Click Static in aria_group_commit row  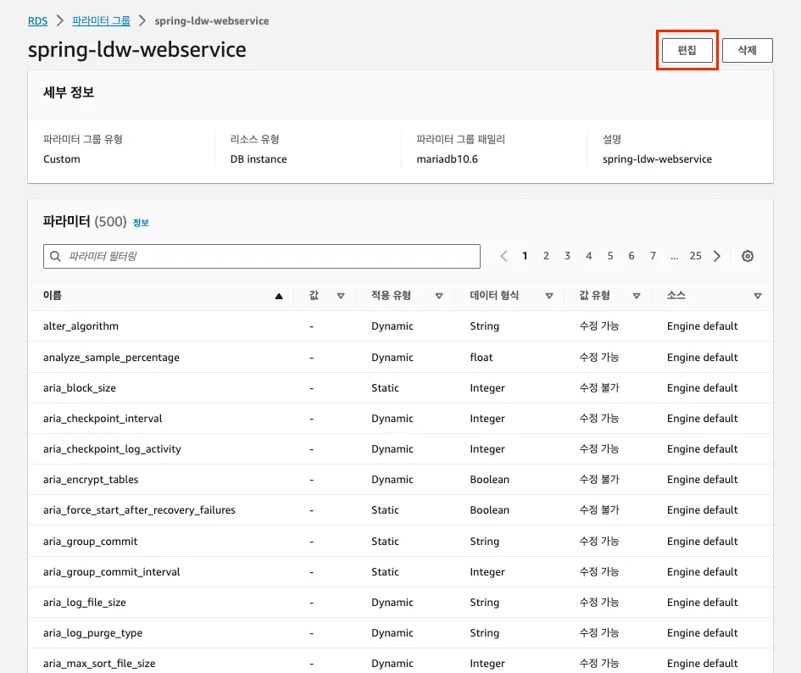click(x=385, y=541)
